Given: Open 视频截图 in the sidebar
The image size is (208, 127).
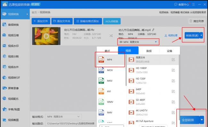Looking at the screenshot, I should coord(15,120).
